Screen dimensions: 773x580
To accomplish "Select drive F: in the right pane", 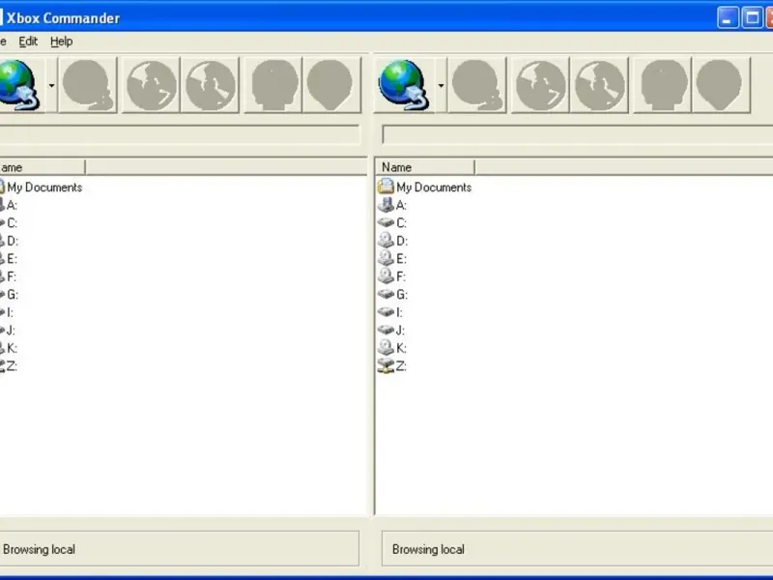I will [391, 276].
